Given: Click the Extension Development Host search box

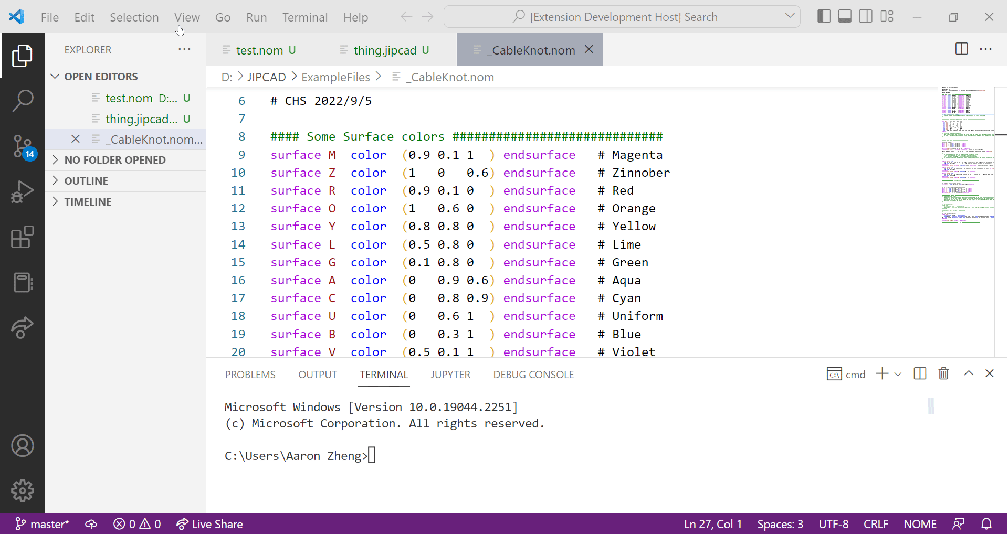Looking at the screenshot, I should tap(622, 17).
